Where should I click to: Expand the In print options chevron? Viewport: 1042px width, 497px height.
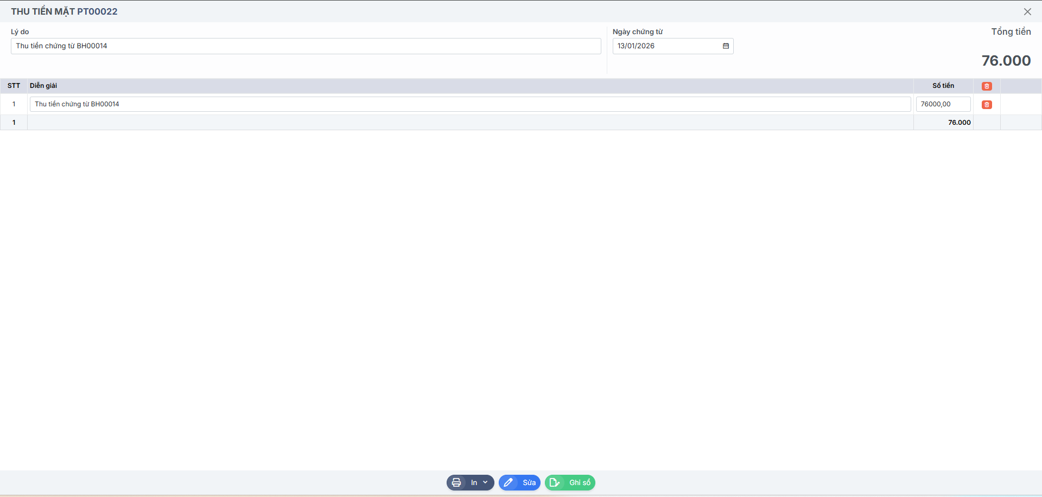[485, 482]
